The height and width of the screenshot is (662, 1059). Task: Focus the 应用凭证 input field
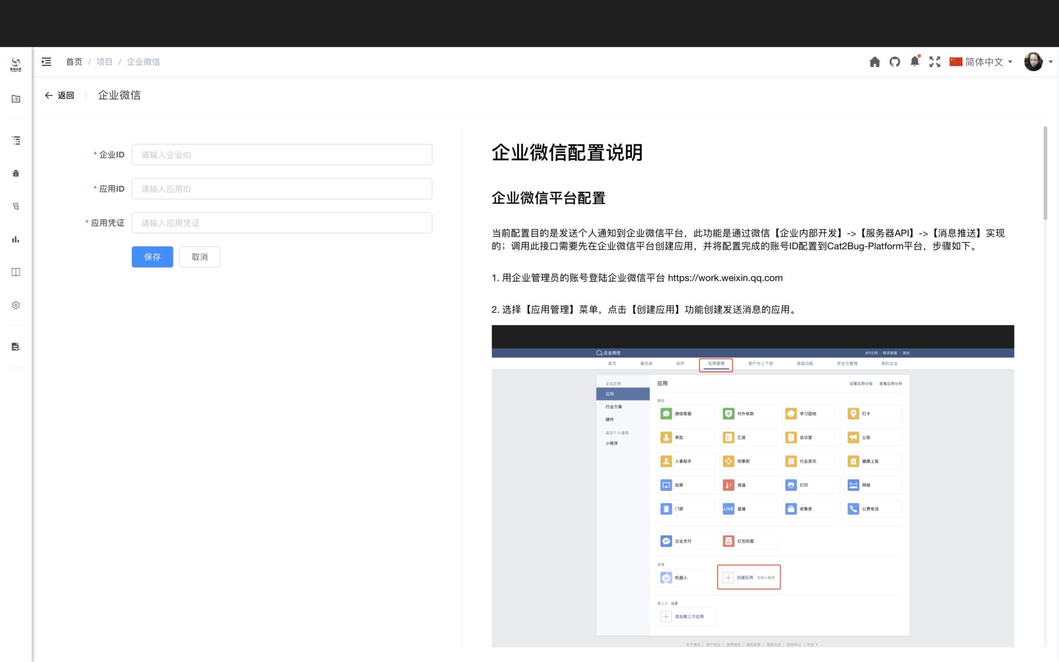point(282,223)
